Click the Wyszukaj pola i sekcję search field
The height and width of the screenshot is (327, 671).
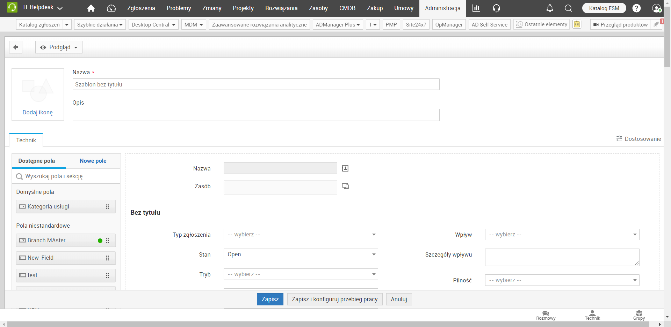pos(70,176)
